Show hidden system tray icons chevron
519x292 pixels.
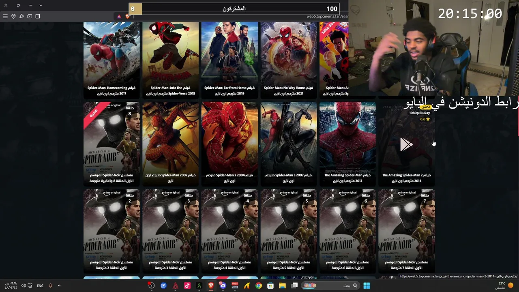pyautogui.click(x=59, y=286)
